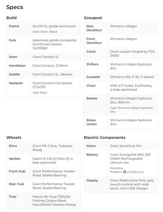Click the Rear Derailleur Shimano Ultegra value
This screenshot has width=163, height=212.
click(x=123, y=26)
